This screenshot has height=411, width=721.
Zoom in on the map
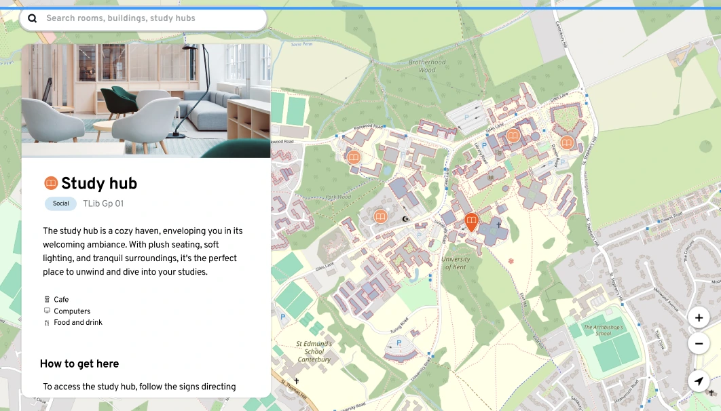tap(699, 317)
